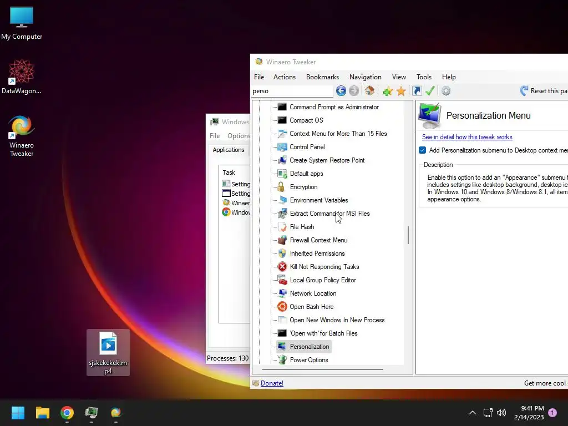Open the Actions menu

(x=285, y=77)
